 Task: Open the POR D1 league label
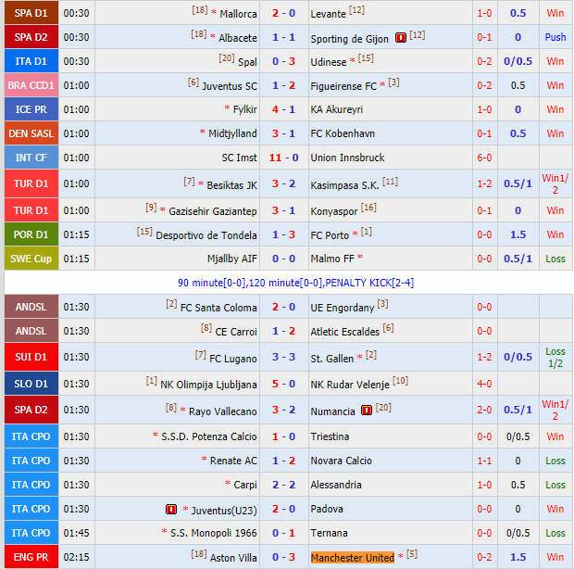pos(31,234)
